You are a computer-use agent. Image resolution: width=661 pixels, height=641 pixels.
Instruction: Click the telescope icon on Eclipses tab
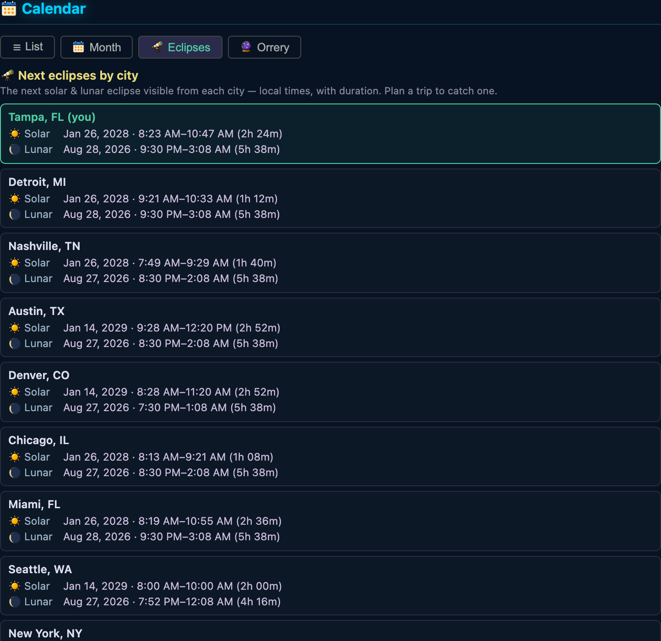[x=157, y=47]
